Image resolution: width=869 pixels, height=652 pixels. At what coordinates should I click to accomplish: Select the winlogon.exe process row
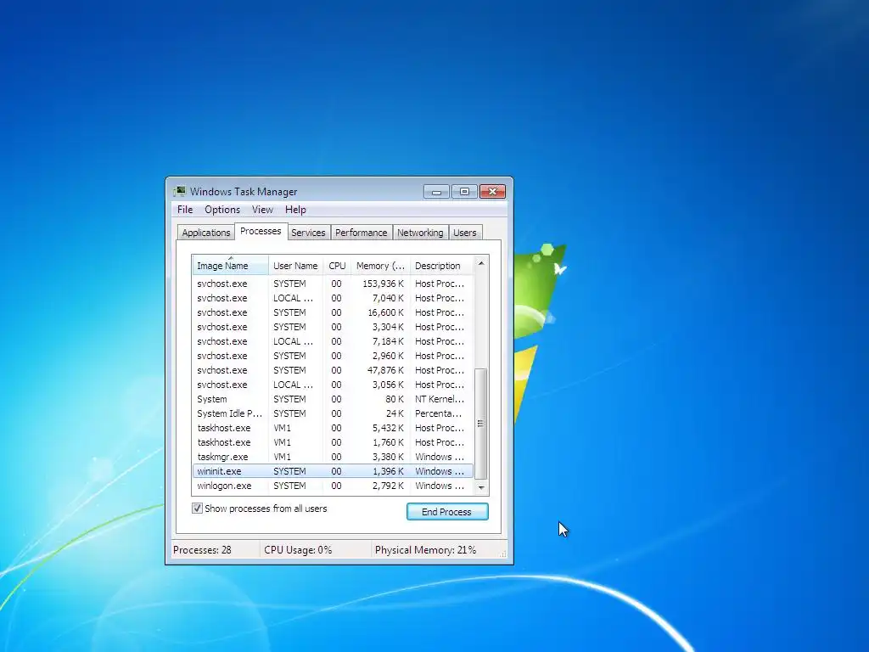tap(333, 485)
